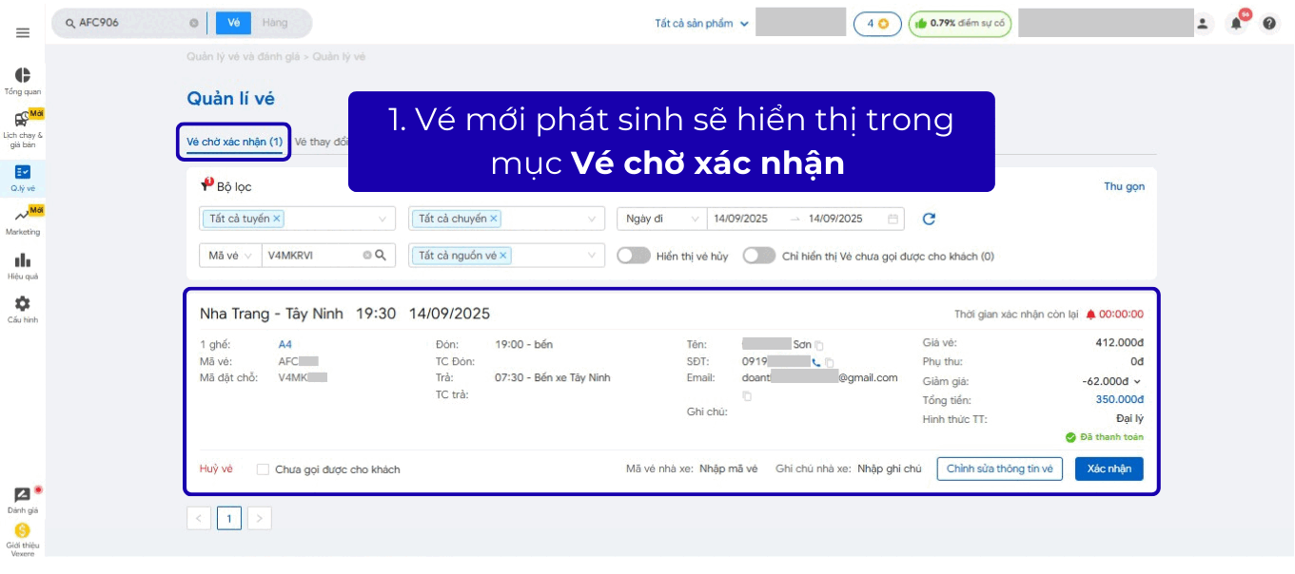Toggle Hiển thị vé hủy switch
The height and width of the screenshot is (574, 1295).
point(634,256)
